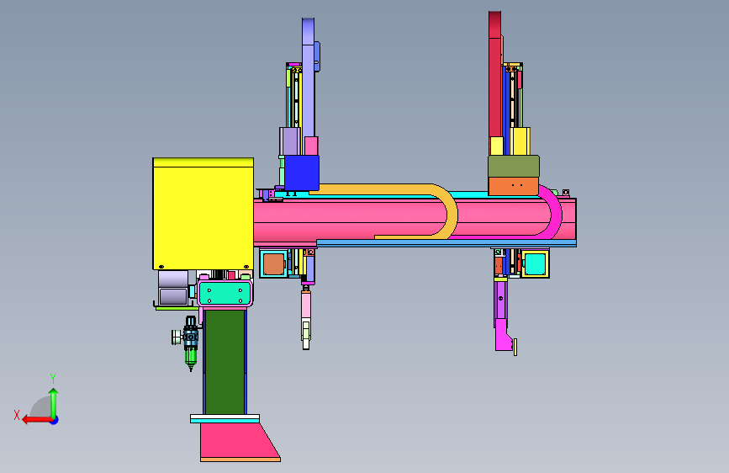The width and height of the screenshot is (729, 473).
Task: Click the X label on the axis triad
Action: coord(17,415)
